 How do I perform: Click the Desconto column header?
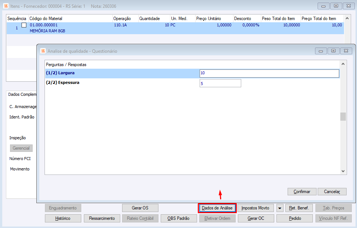[x=247, y=19]
